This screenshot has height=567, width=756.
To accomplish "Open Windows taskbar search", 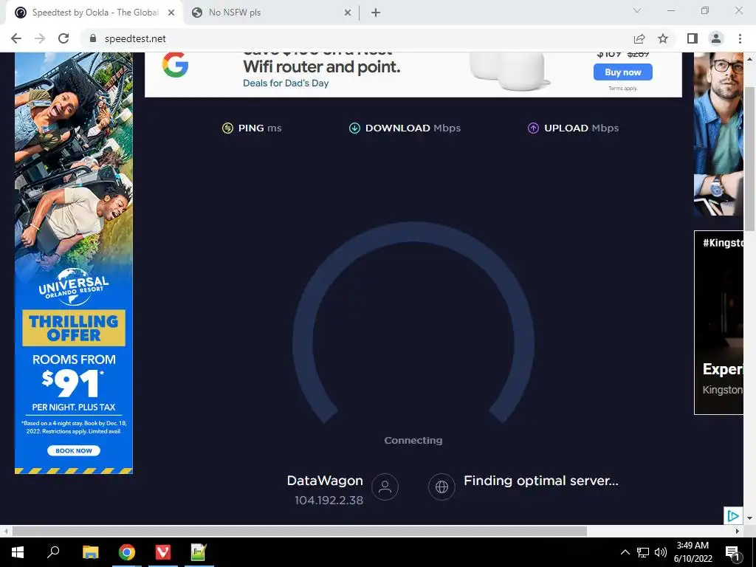I will tap(53, 552).
